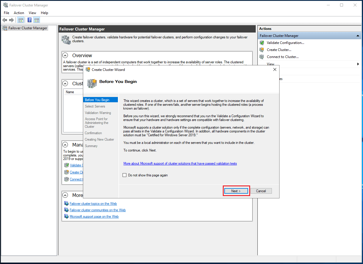Open 'Microsoft support page on the Web' link

tap(94, 217)
